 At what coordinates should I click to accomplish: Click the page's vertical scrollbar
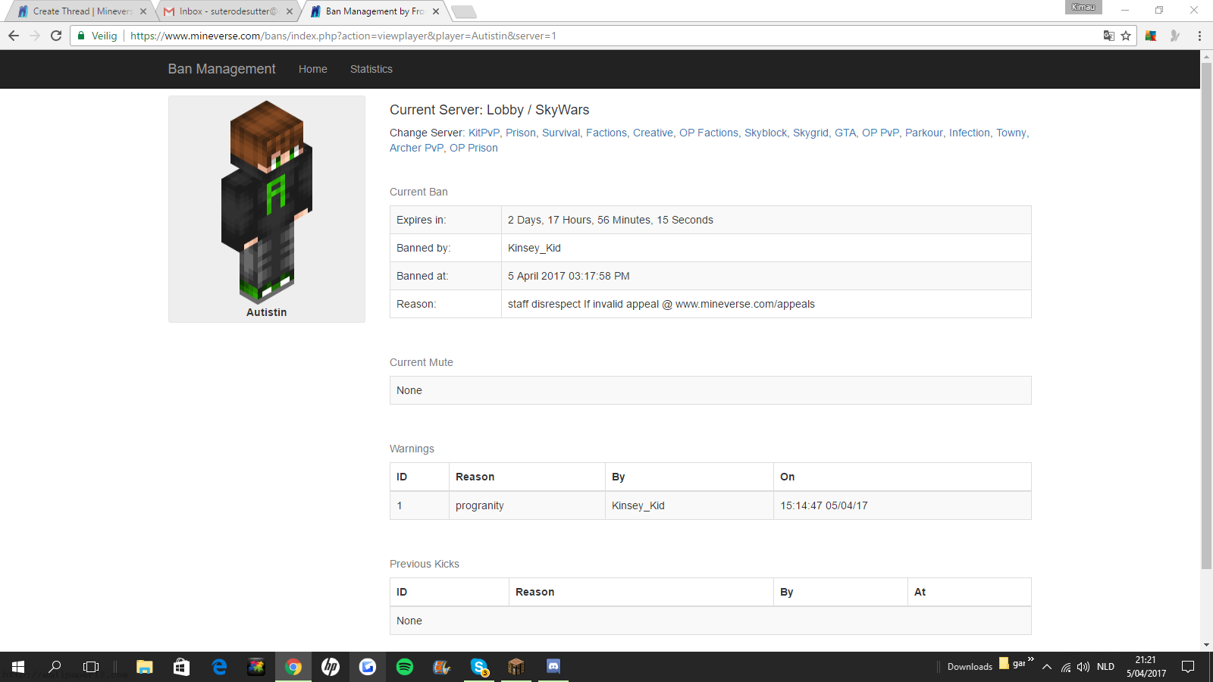(1206, 314)
